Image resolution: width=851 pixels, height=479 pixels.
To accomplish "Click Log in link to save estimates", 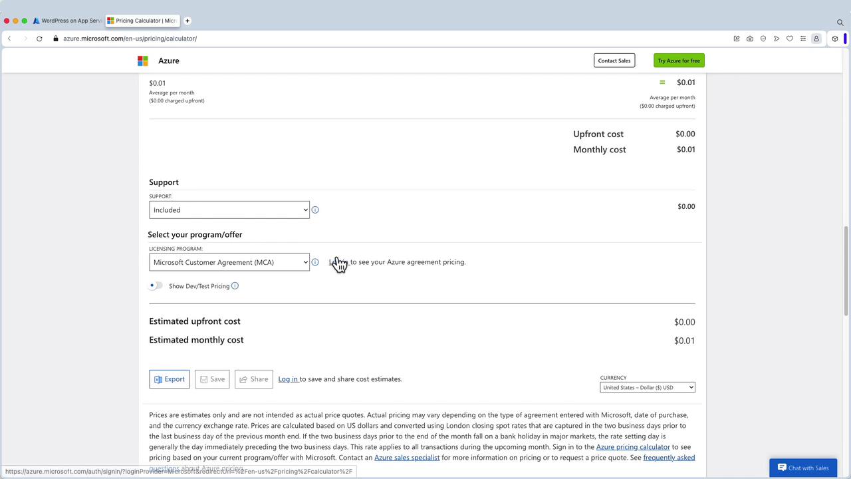I will pos(288,379).
